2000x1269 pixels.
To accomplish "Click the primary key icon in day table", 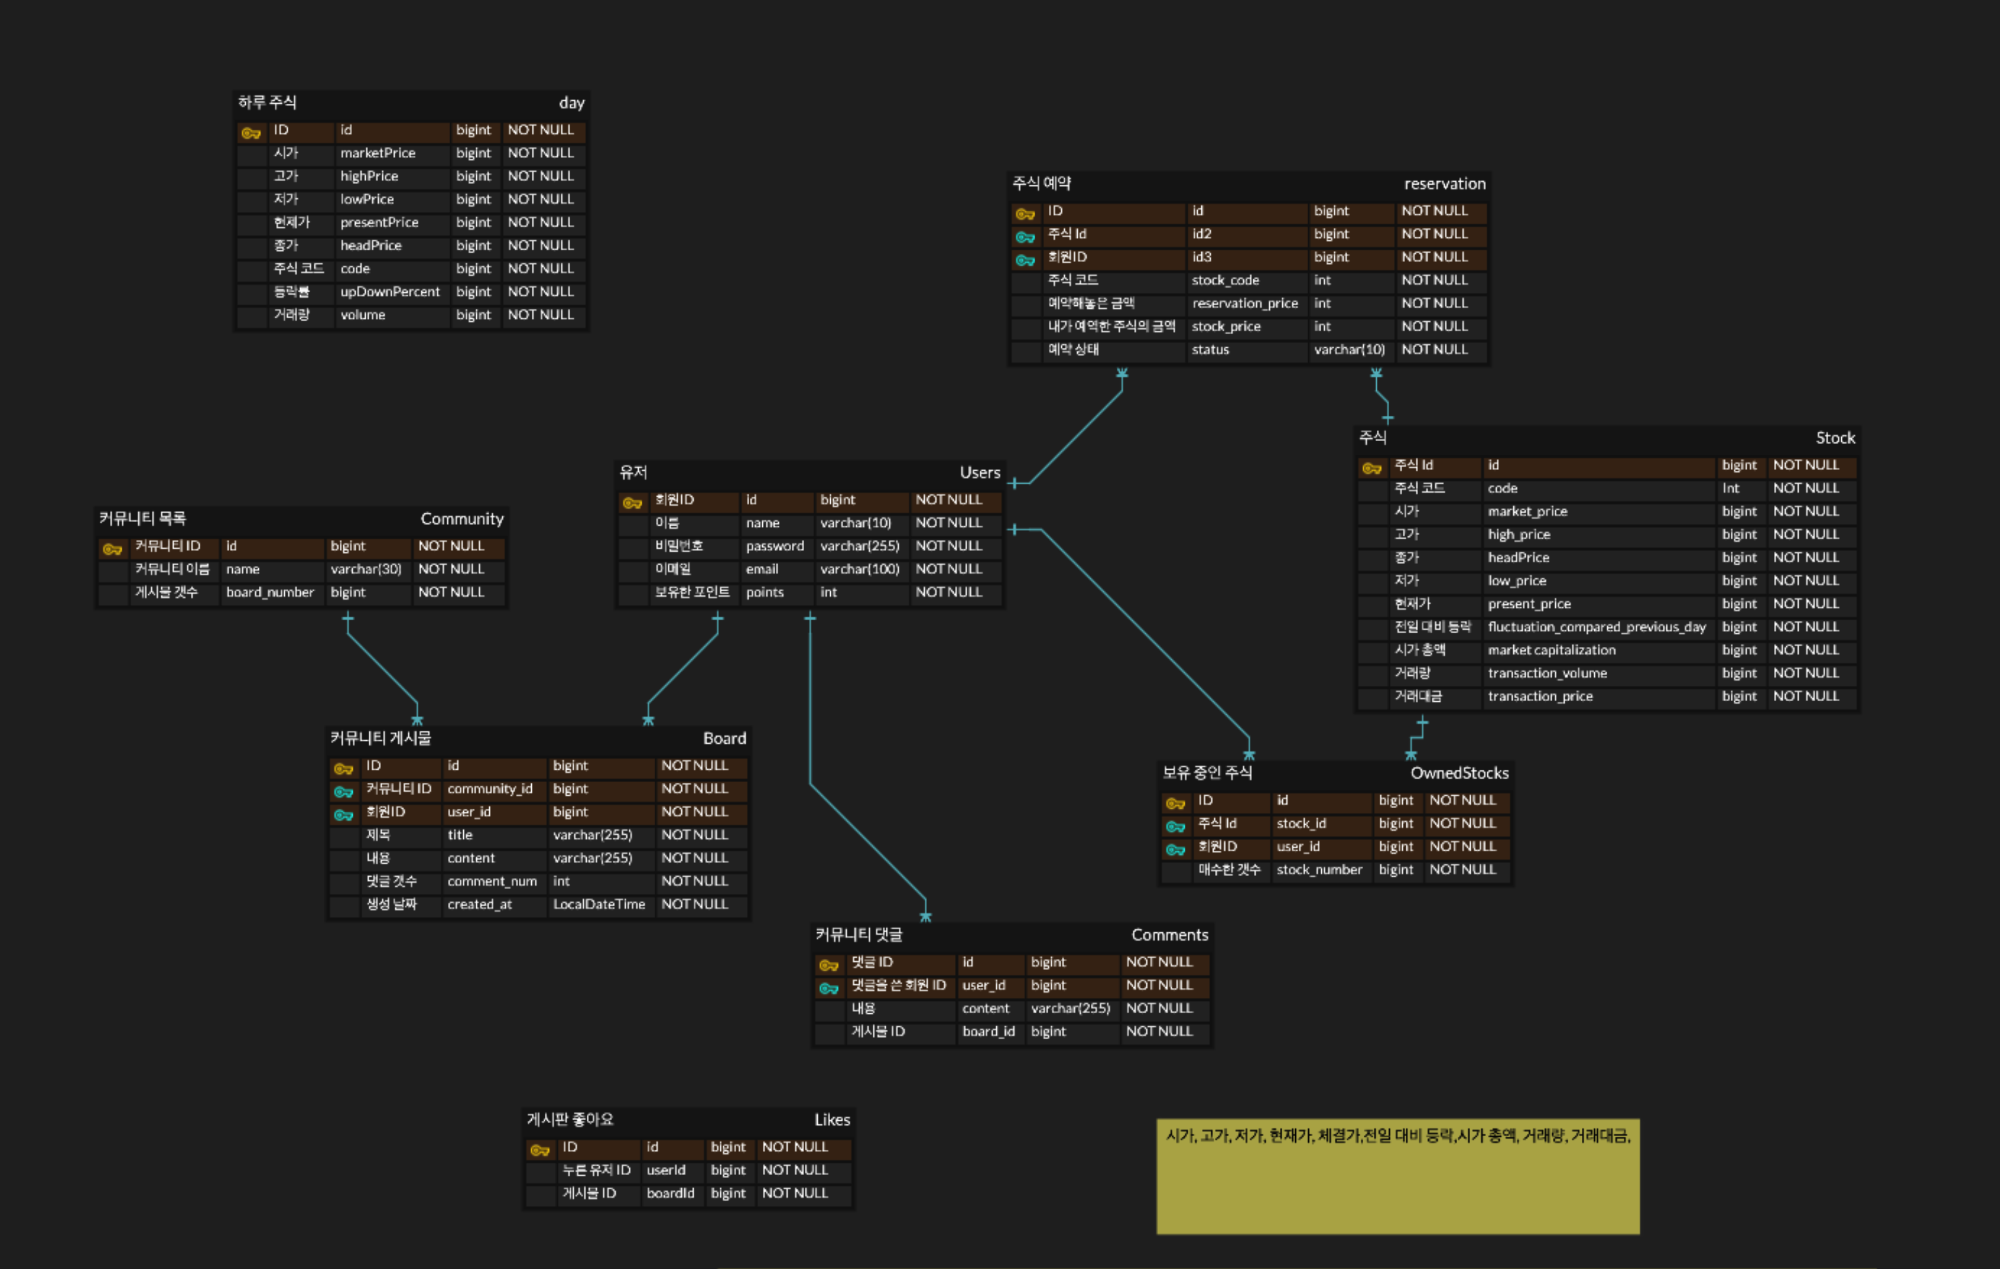I will pyautogui.click(x=251, y=132).
